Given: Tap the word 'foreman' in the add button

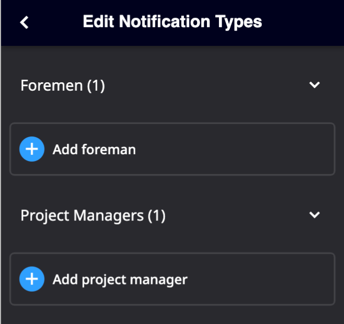Looking at the screenshot, I should [108, 149].
